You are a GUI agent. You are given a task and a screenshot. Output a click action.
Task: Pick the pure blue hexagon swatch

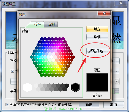(x=45, y=45)
